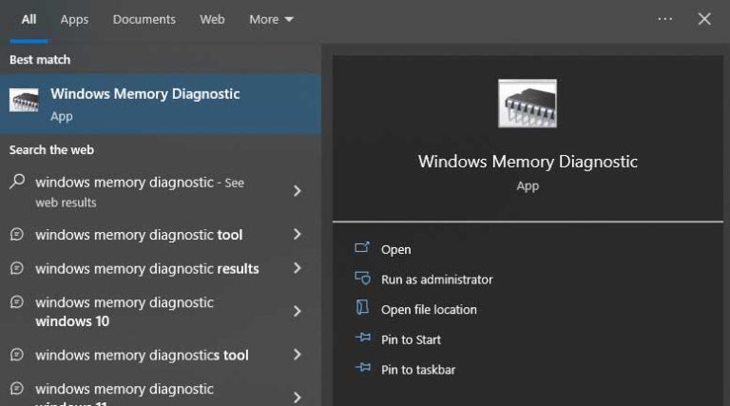This screenshot has width=730, height=406.
Task: Expand the 'windows memory diagnostic windows 10' arrow
Action: (298, 312)
